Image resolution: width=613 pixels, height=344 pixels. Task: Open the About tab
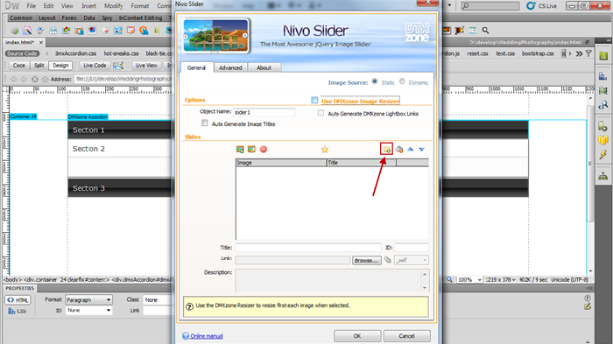click(264, 67)
